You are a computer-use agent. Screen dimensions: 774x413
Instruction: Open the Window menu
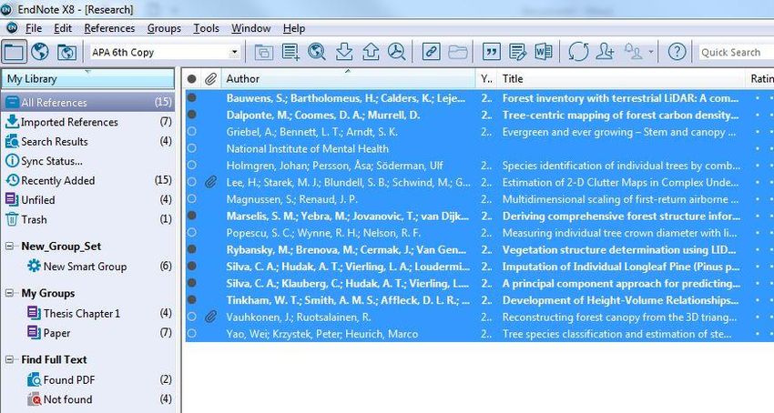coord(250,28)
